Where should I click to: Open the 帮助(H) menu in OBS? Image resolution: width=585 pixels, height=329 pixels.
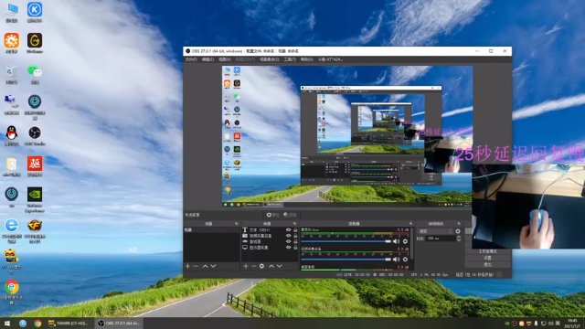(x=307, y=59)
